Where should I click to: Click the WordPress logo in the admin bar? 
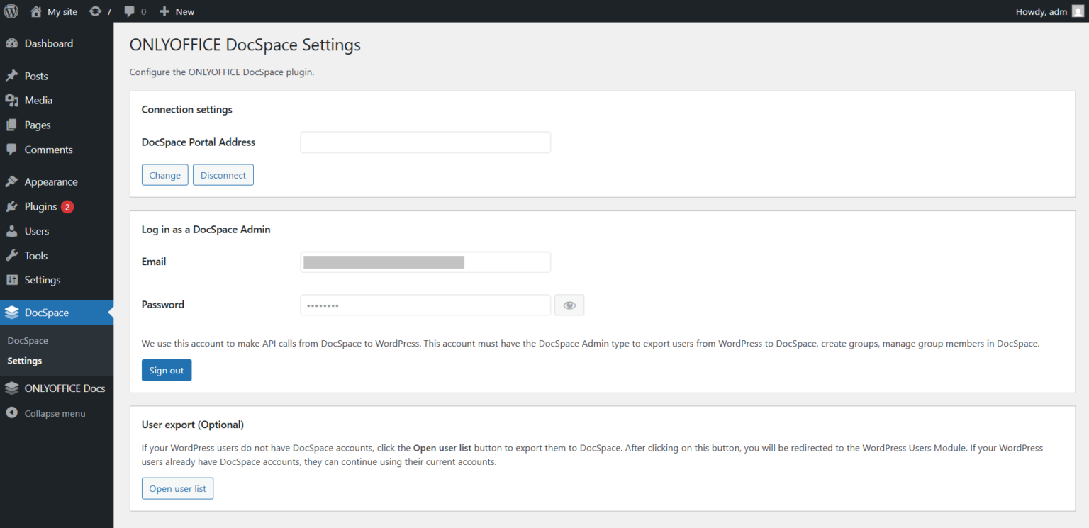[x=10, y=11]
